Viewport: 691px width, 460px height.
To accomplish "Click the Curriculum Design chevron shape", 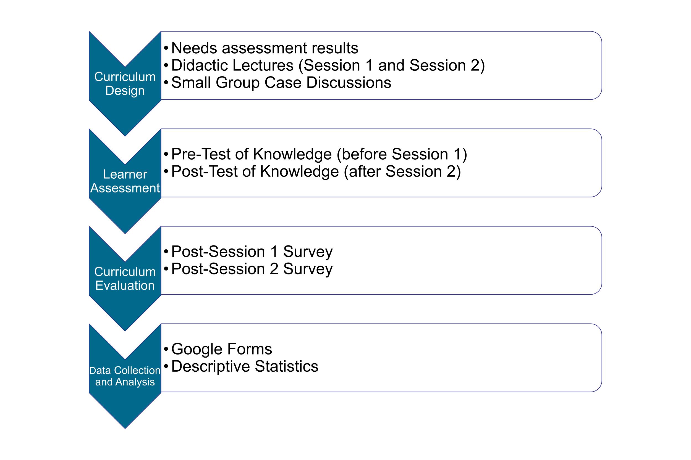I will click(125, 84).
